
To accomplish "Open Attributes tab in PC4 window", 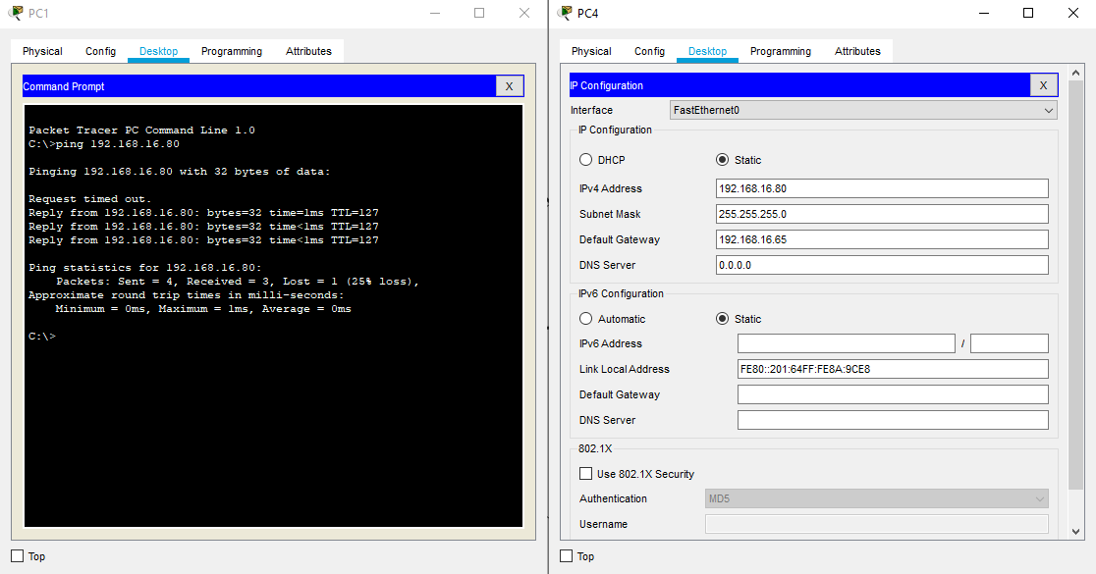I will pos(857,51).
